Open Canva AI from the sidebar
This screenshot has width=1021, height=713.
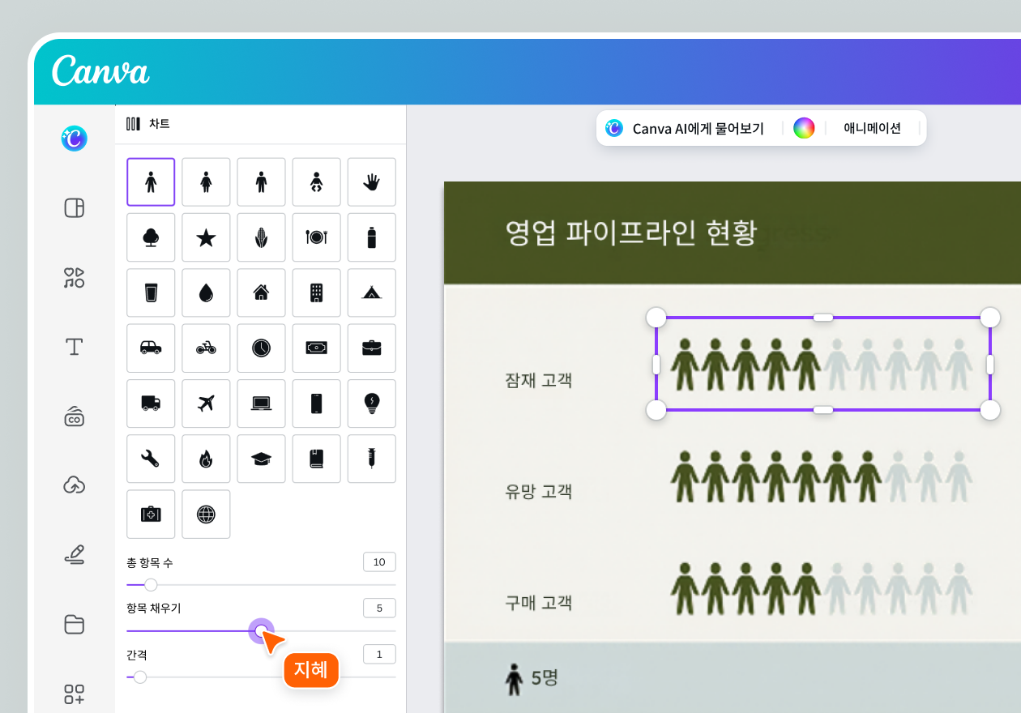coord(74,139)
